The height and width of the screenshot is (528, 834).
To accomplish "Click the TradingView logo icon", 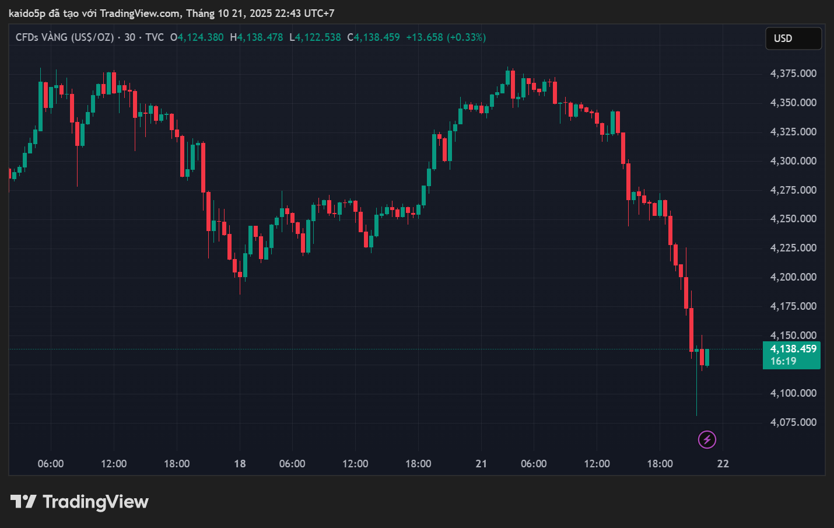I will point(23,502).
